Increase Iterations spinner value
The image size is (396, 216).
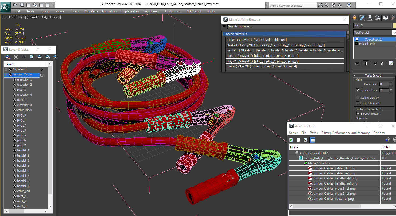click(391, 83)
